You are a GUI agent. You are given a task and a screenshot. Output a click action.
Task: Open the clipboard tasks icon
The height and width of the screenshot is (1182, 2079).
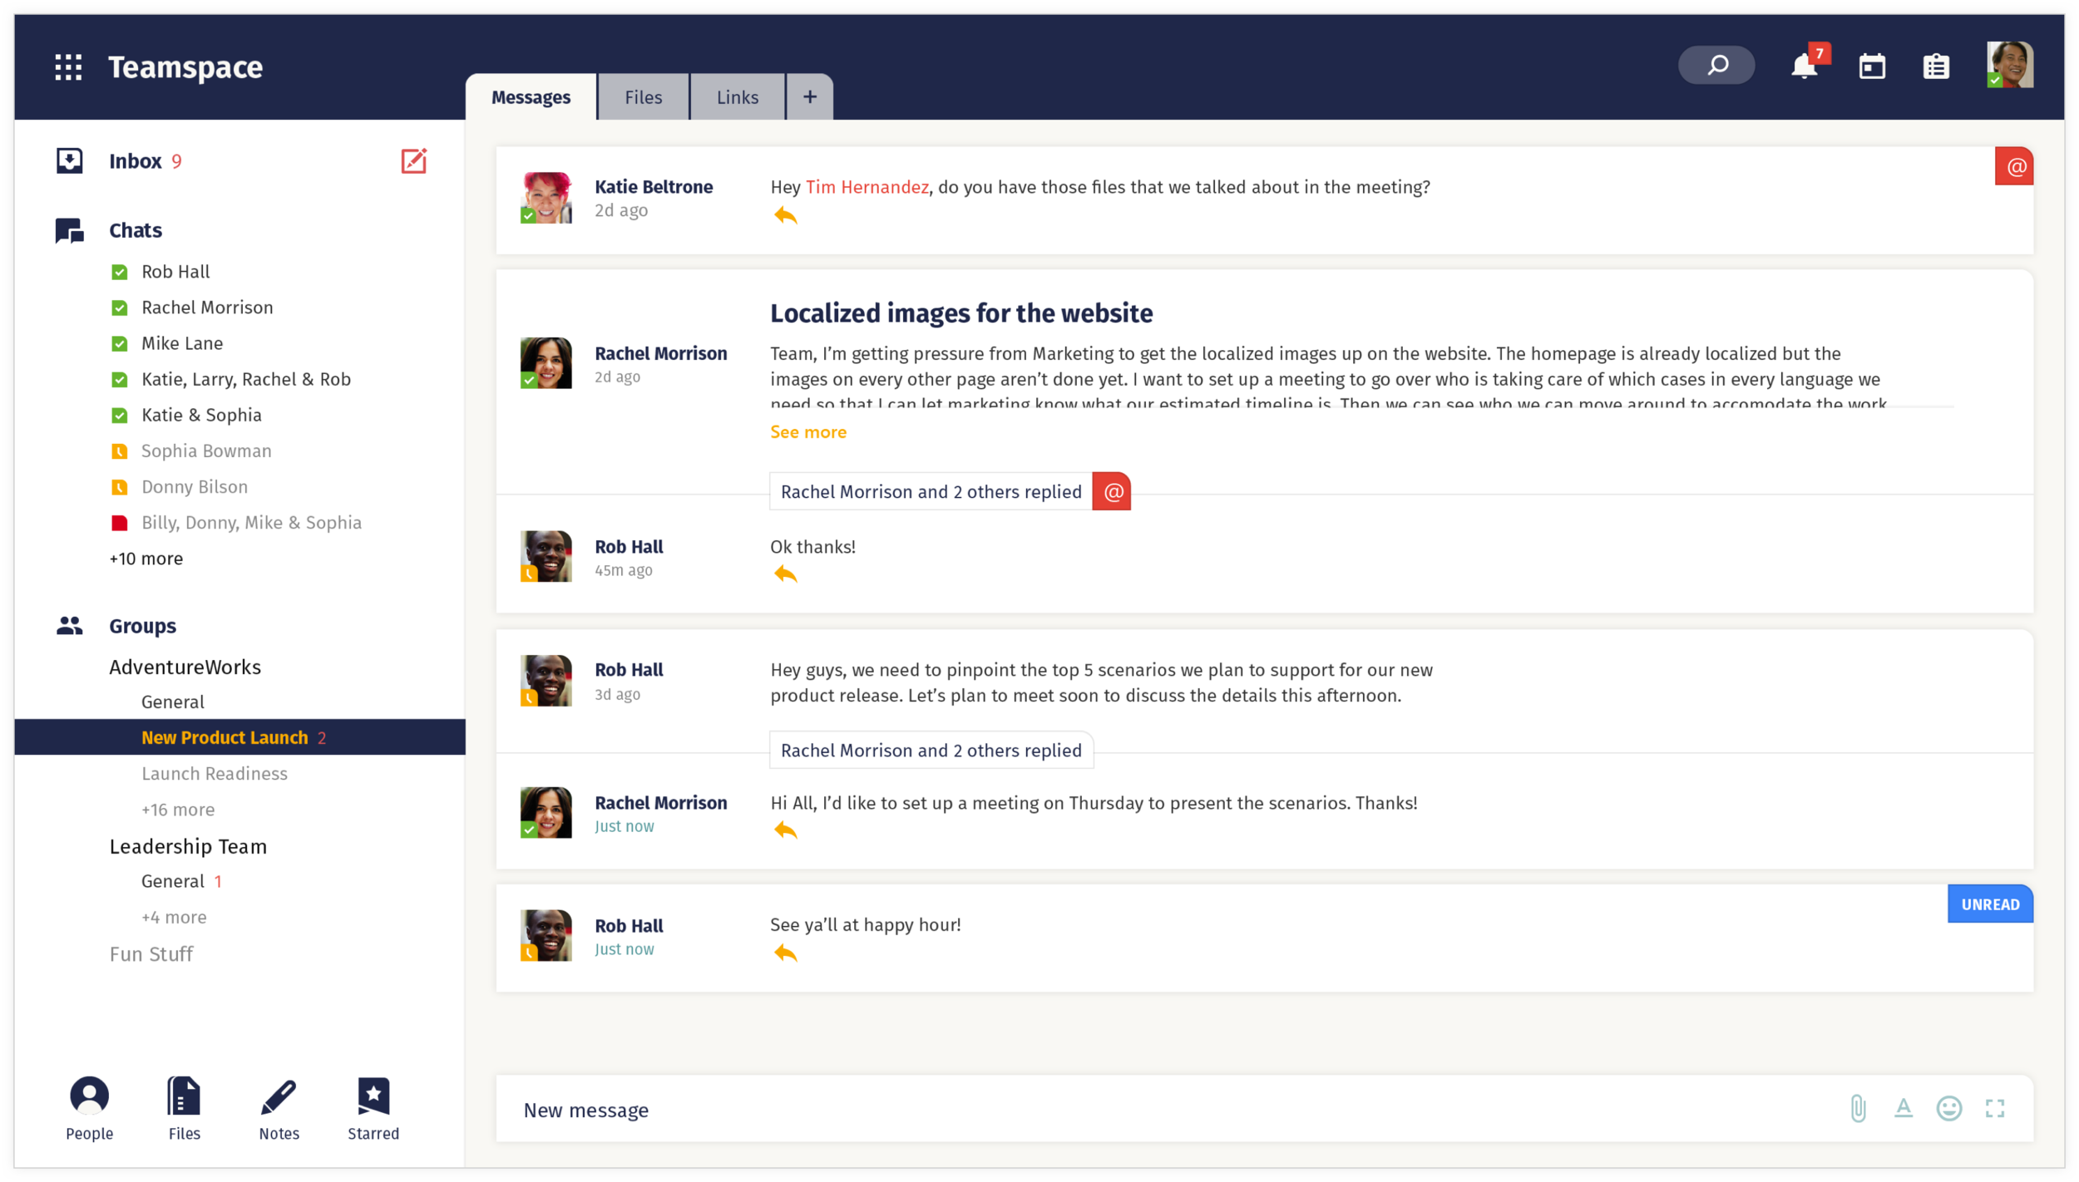point(1936,66)
